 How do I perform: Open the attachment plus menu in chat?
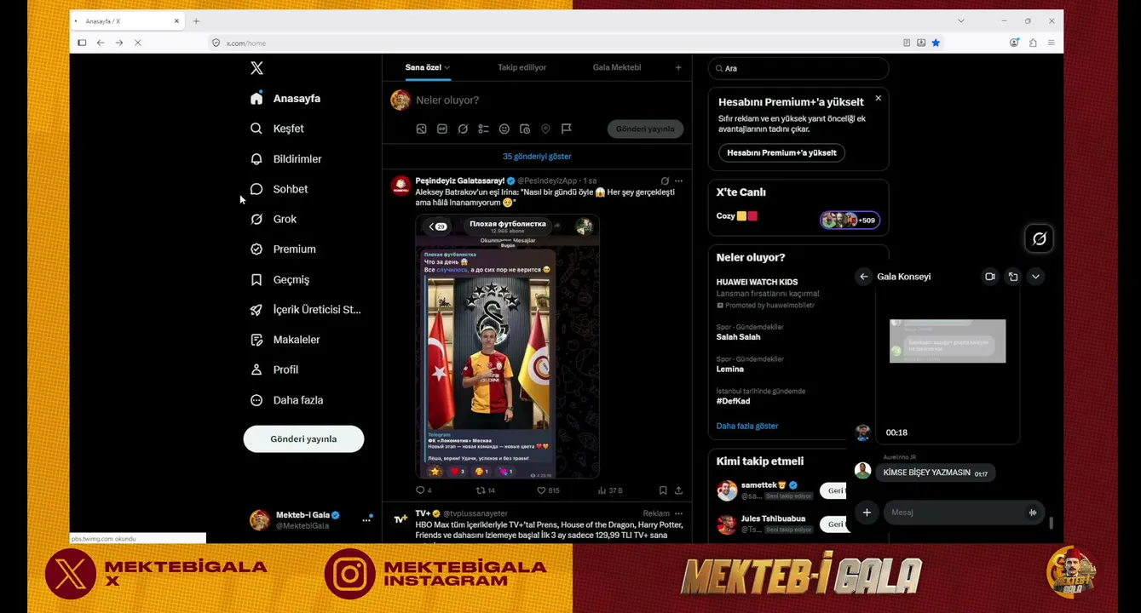pos(867,513)
